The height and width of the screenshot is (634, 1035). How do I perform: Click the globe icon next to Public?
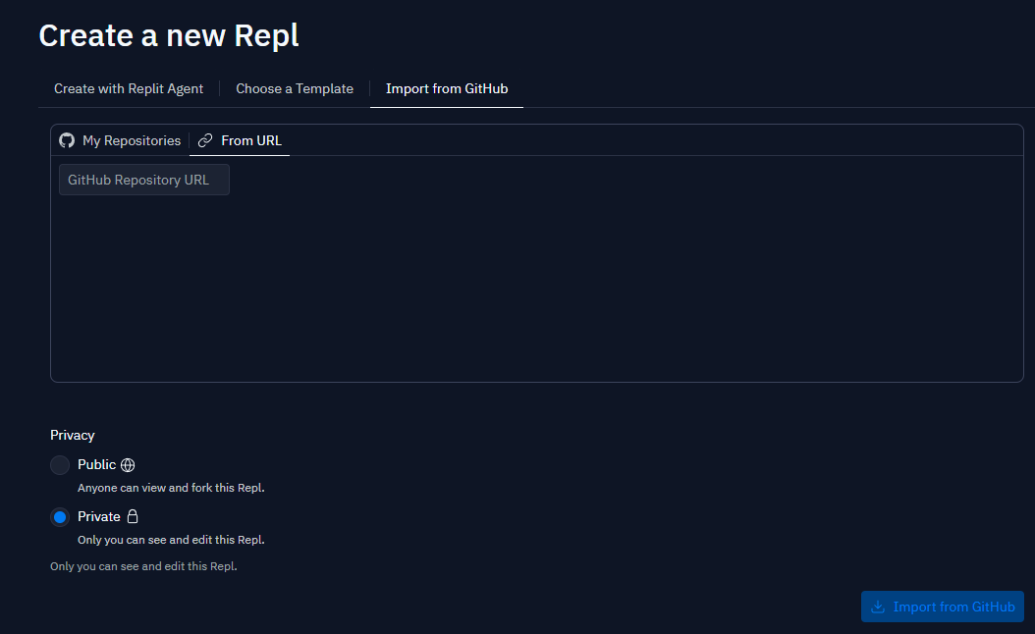(x=128, y=465)
